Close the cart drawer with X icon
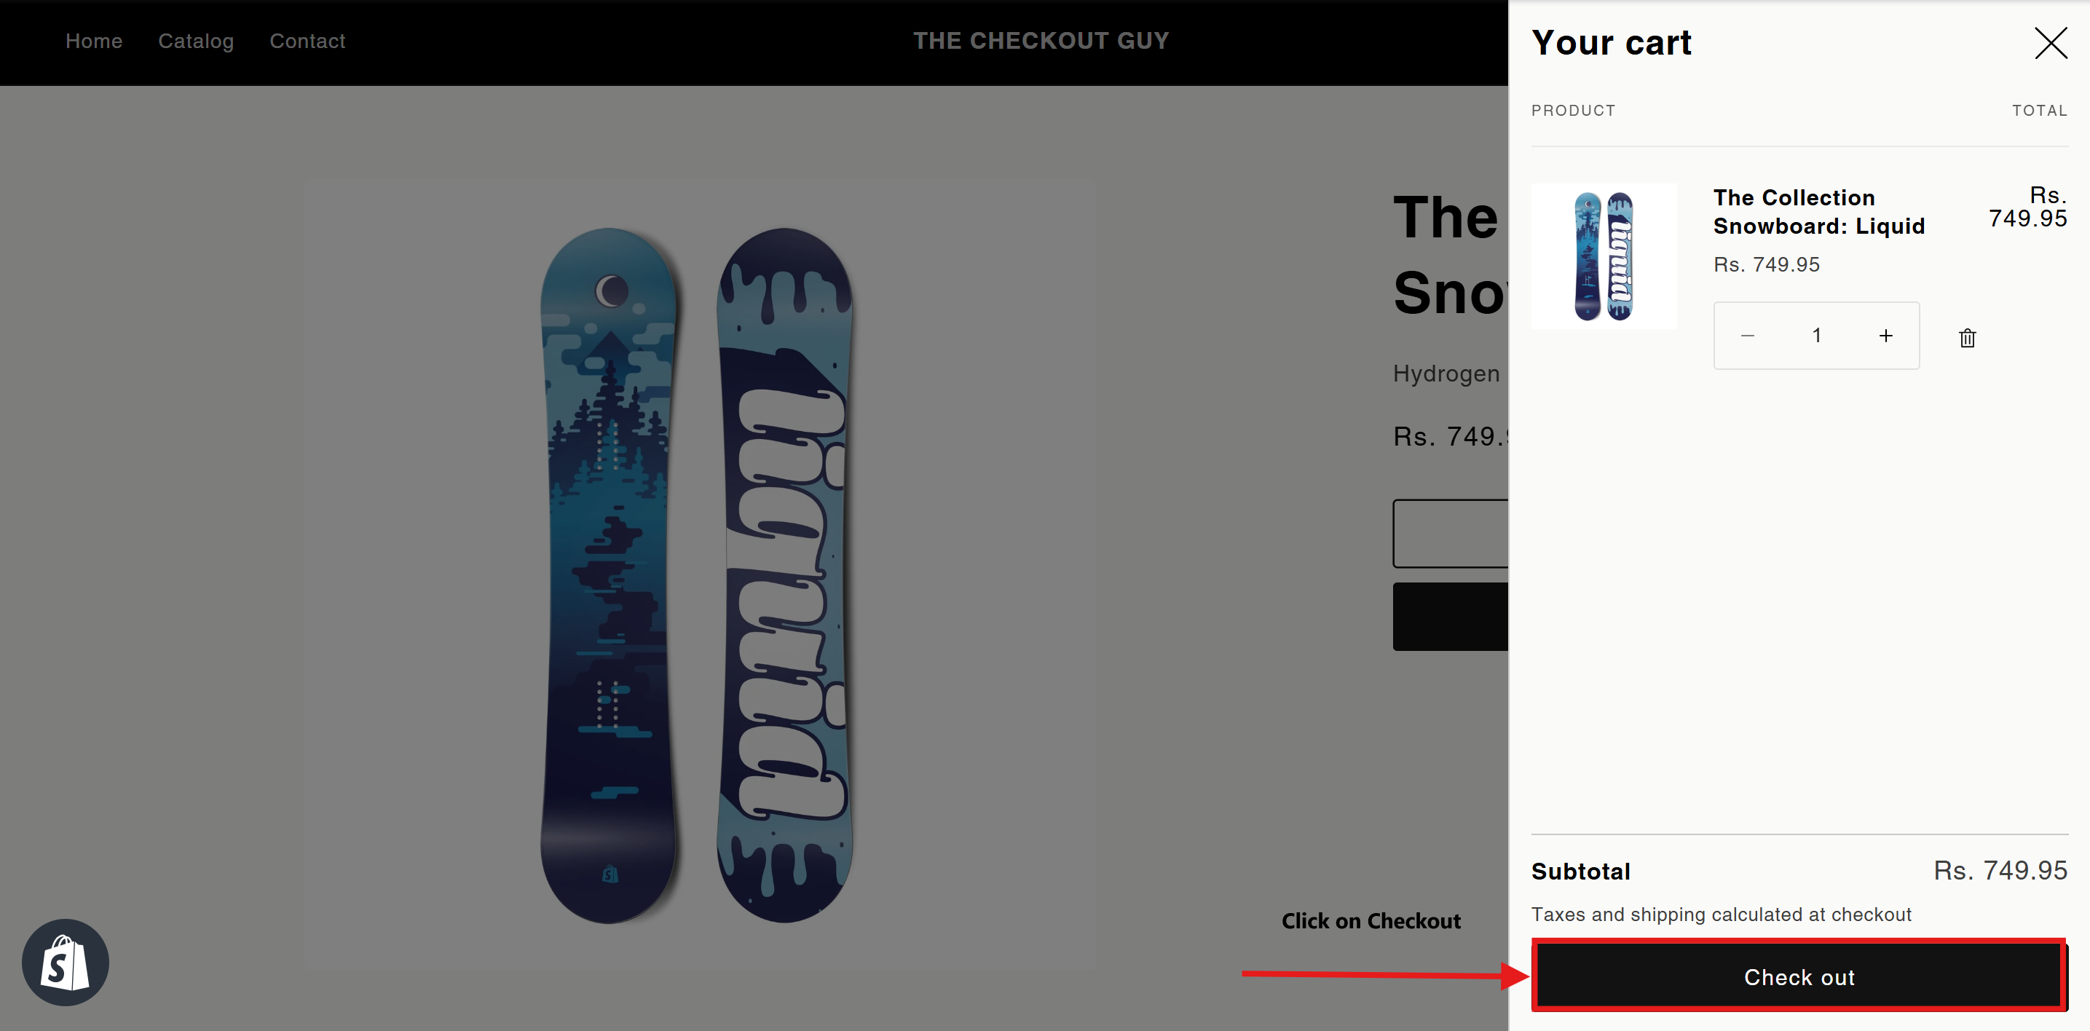The width and height of the screenshot is (2090, 1031). (2050, 43)
